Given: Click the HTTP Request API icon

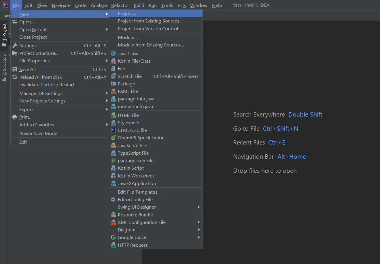Looking at the screenshot, I should coord(113,245).
